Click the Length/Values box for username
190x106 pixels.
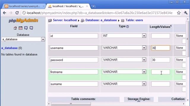161,48
